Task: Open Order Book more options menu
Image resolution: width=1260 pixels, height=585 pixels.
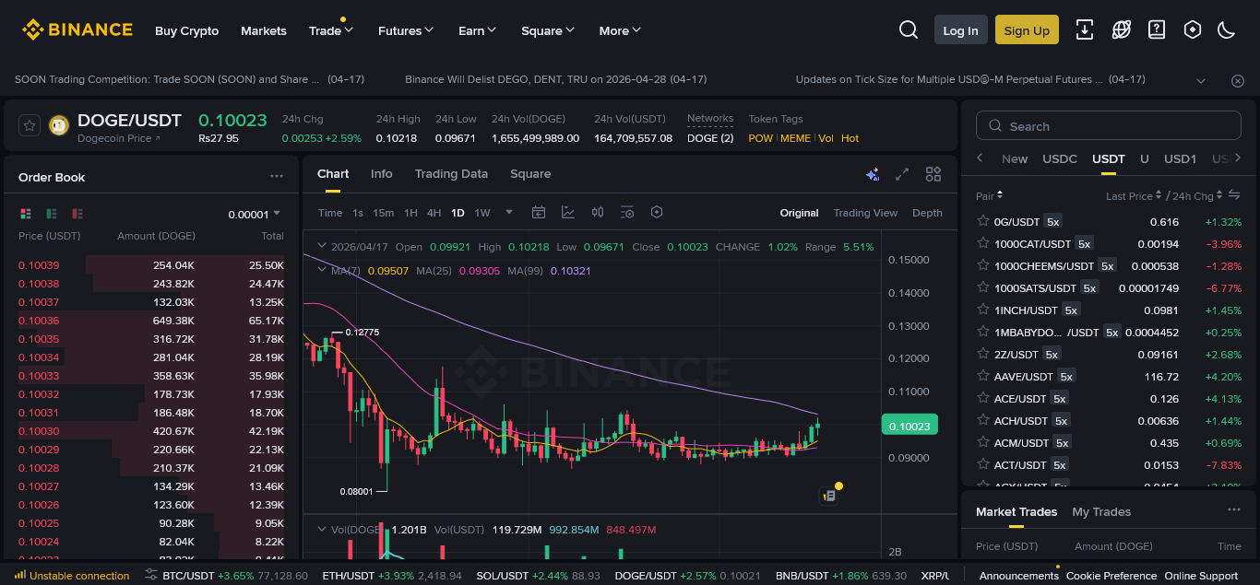Action: coord(277,176)
